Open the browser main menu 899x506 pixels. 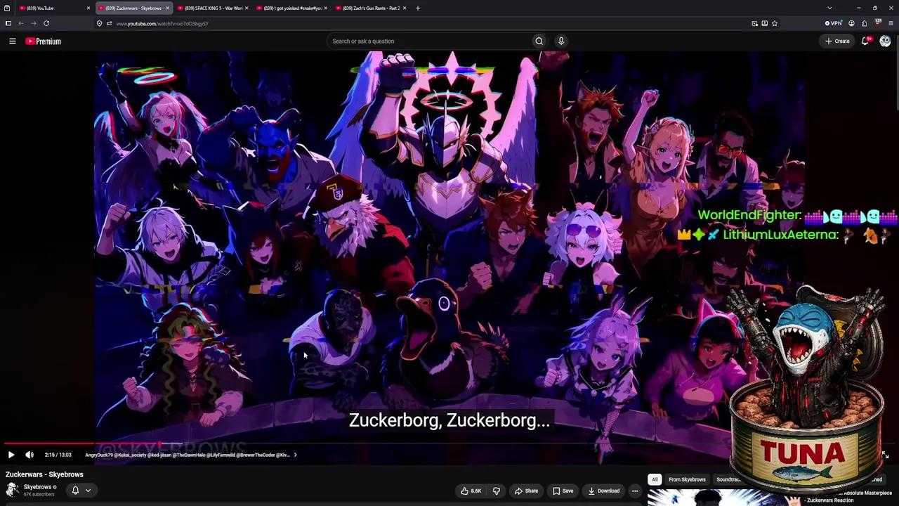891,23
